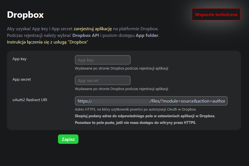This screenshot has height=166, width=249.
Task: Click the hint text directly below App key field
Action: tap(121, 68)
